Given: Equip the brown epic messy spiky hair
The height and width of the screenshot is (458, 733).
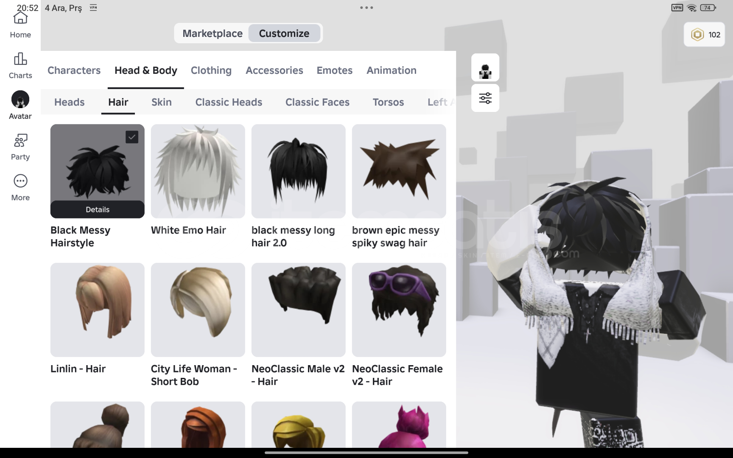Looking at the screenshot, I should (x=399, y=171).
